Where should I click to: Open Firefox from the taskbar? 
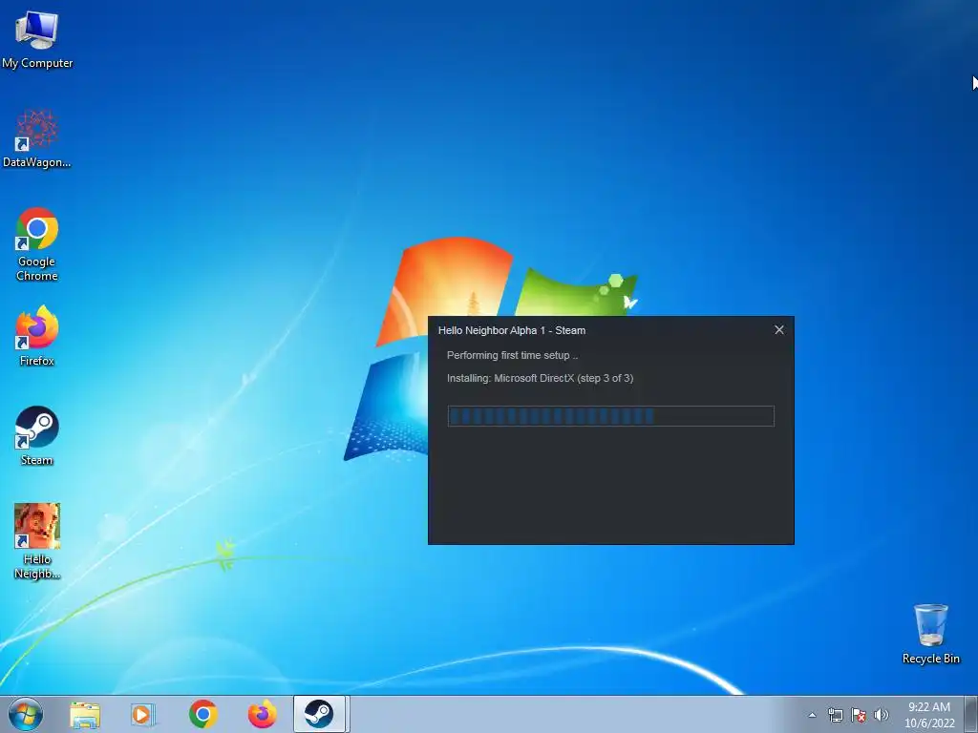click(262, 714)
